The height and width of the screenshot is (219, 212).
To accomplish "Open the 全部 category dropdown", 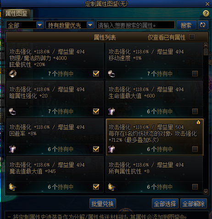I will [x=25, y=25].
